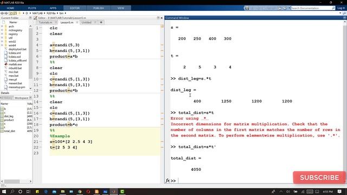Switch to the Workspace tab
The height and width of the screenshot is (195, 347).
click(21, 98)
